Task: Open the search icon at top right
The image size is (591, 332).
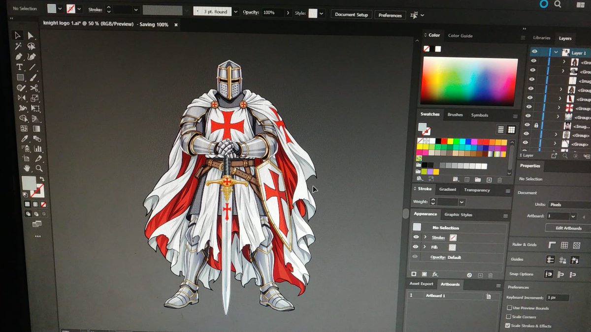Action: click(558, 4)
